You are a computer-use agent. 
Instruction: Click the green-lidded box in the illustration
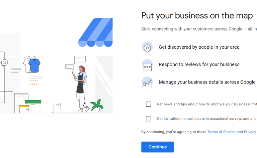tap(33, 106)
